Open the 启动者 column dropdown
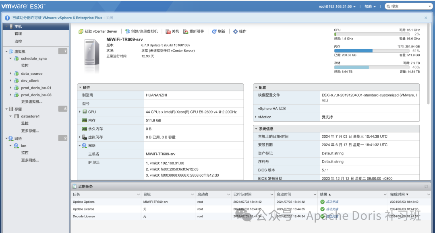The height and width of the screenshot is (233, 435). click(x=228, y=194)
